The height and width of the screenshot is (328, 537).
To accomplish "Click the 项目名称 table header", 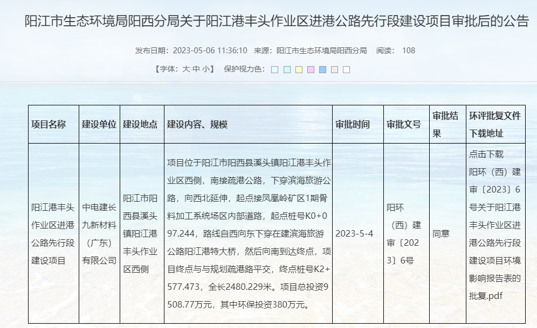I will point(49,124).
